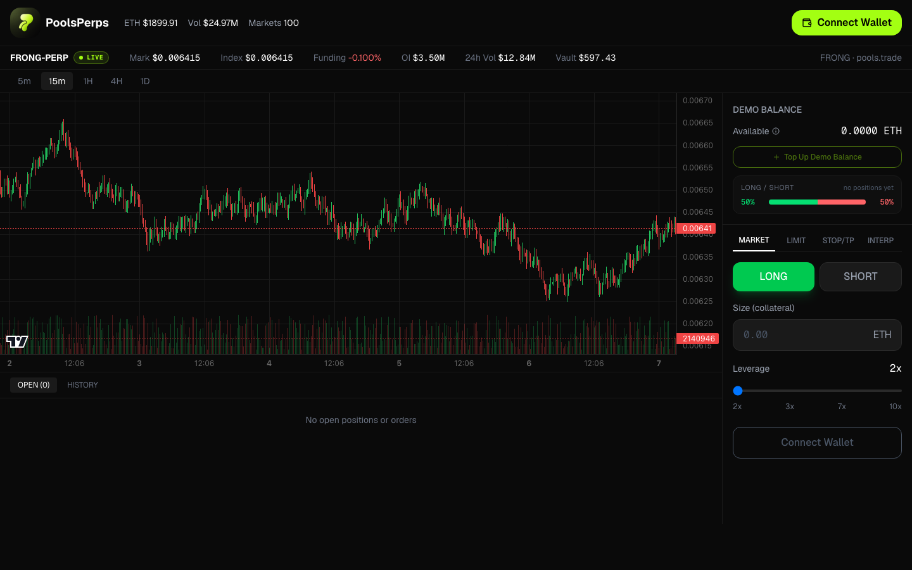Set leverage to 10x mark
This screenshot has width=912, height=570.
895,407
